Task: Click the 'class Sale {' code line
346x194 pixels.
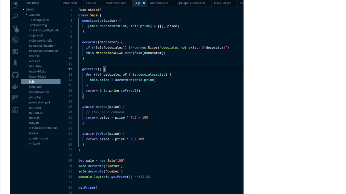Action: pyautogui.click(x=90, y=15)
